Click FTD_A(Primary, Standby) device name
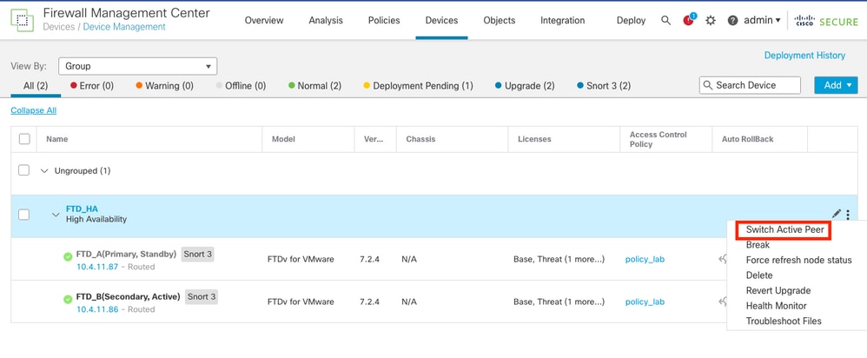 click(x=126, y=254)
